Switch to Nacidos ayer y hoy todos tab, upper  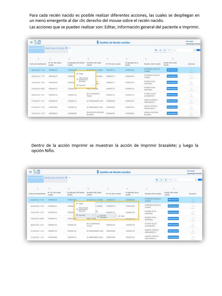coord(55,48)
